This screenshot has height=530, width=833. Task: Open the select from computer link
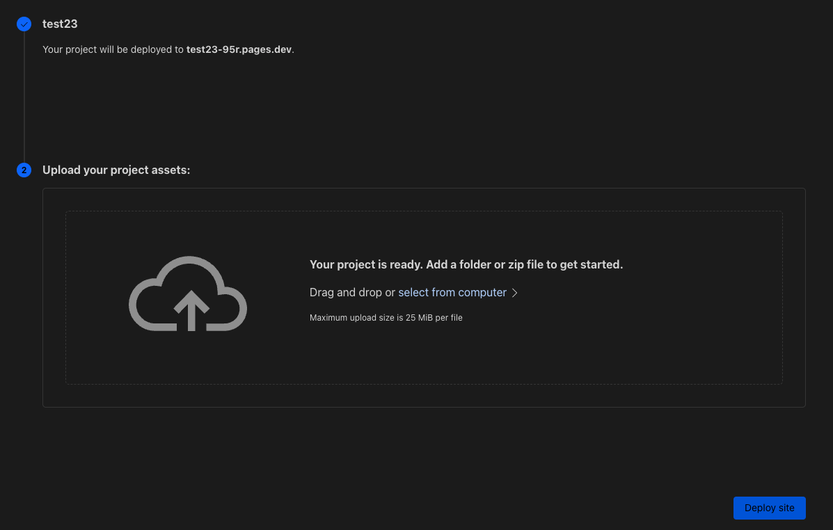(452, 293)
